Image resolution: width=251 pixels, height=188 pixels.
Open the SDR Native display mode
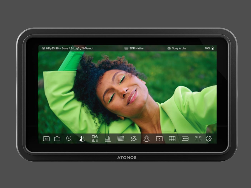click(x=136, y=48)
